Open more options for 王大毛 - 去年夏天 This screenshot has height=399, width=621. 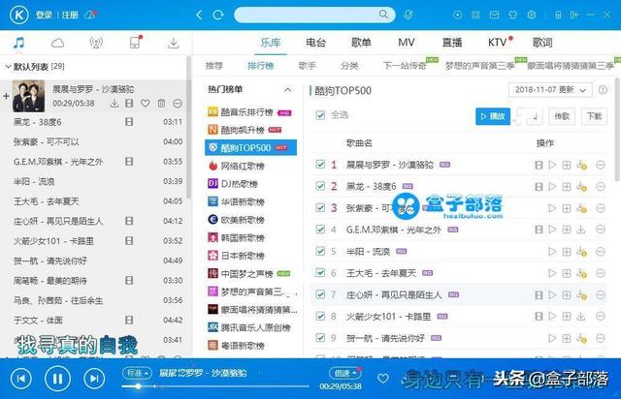point(601,273)
